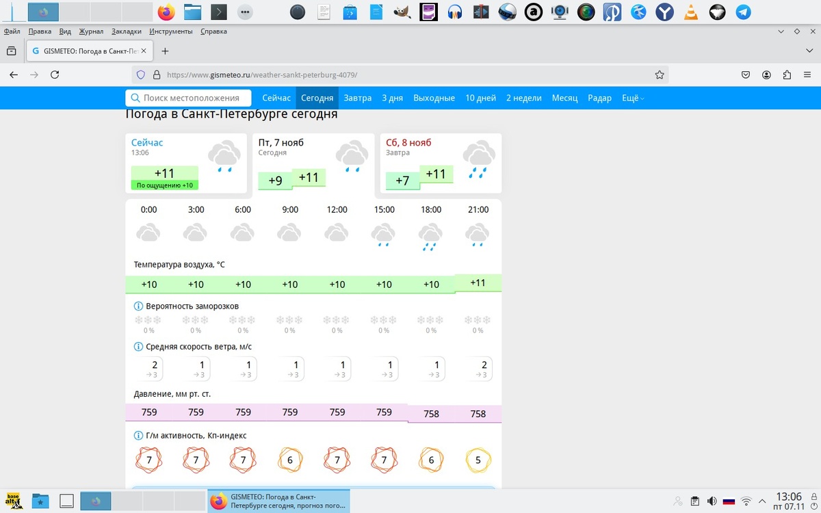Expand hidden system tray icons arrow
This screenshot has width=821, height=513.
[x=762, y=501]
